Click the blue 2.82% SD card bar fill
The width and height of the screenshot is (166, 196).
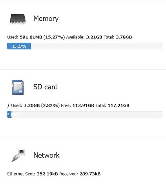coord(9,114)
